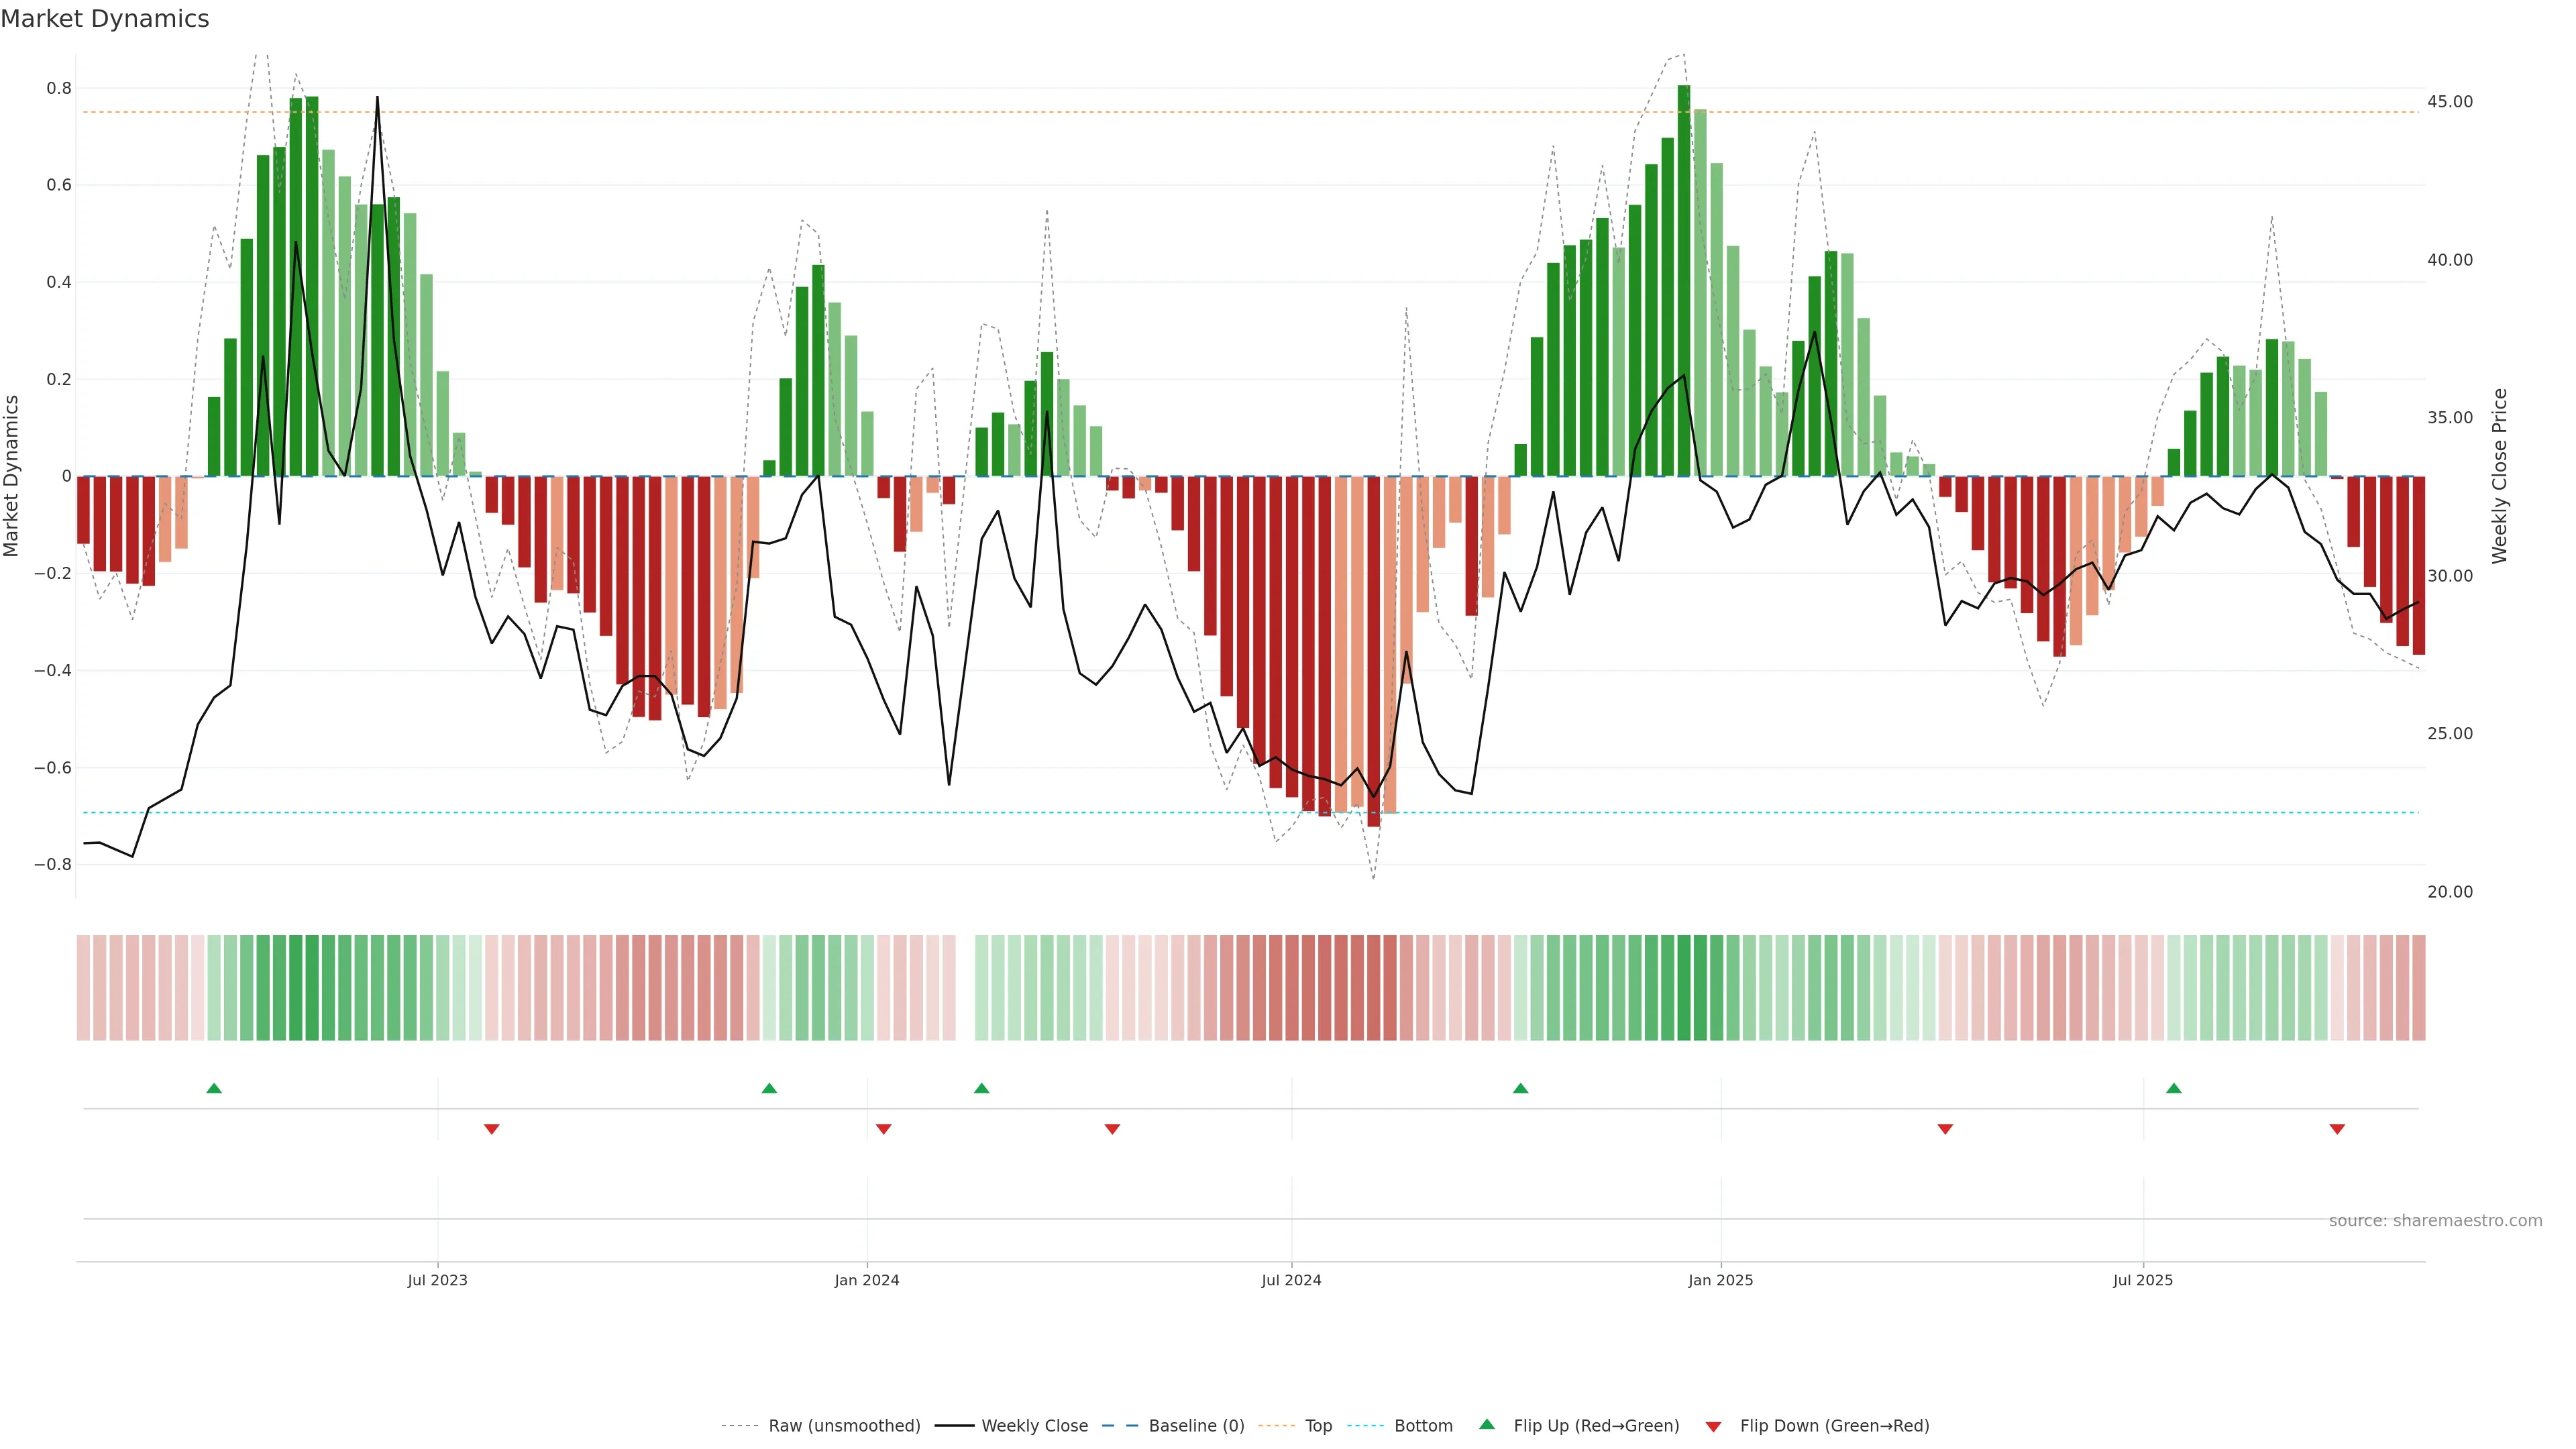
Task: Click red Flip Down triangle after Jul 2023
Action: pyautogui.click(x=491, y=1129)
